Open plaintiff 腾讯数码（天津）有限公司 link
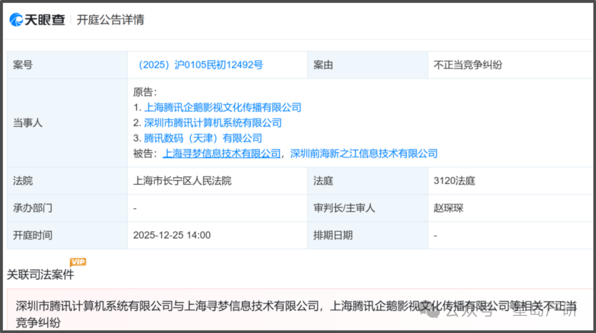 point(203,138)
